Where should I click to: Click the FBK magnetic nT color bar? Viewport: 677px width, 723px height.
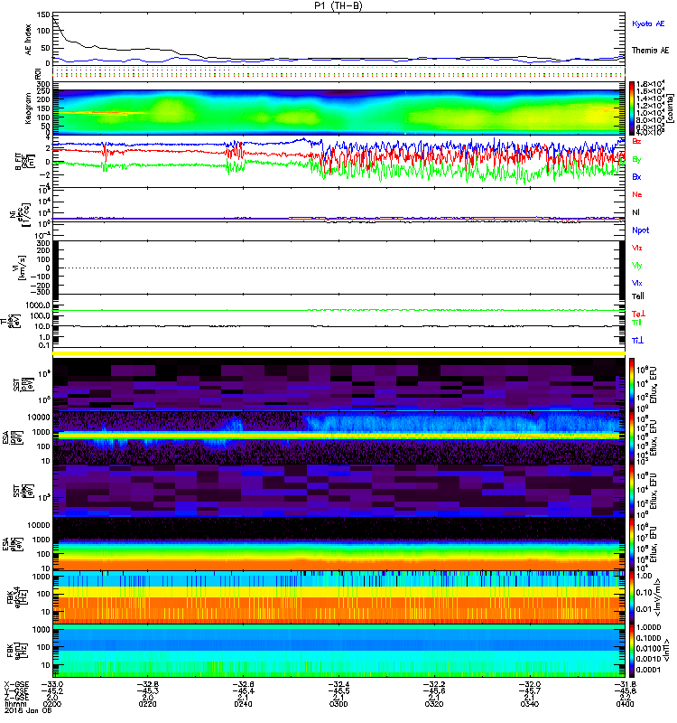coord(632,651)
